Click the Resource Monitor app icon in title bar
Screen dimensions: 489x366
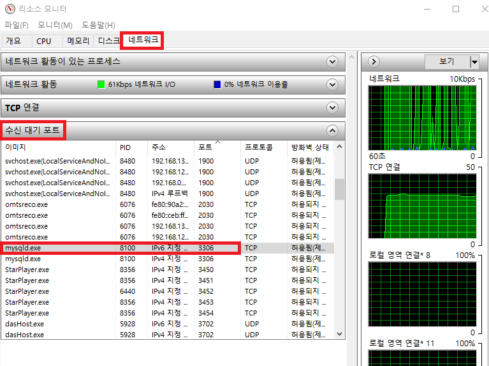(x=10, y=9)
